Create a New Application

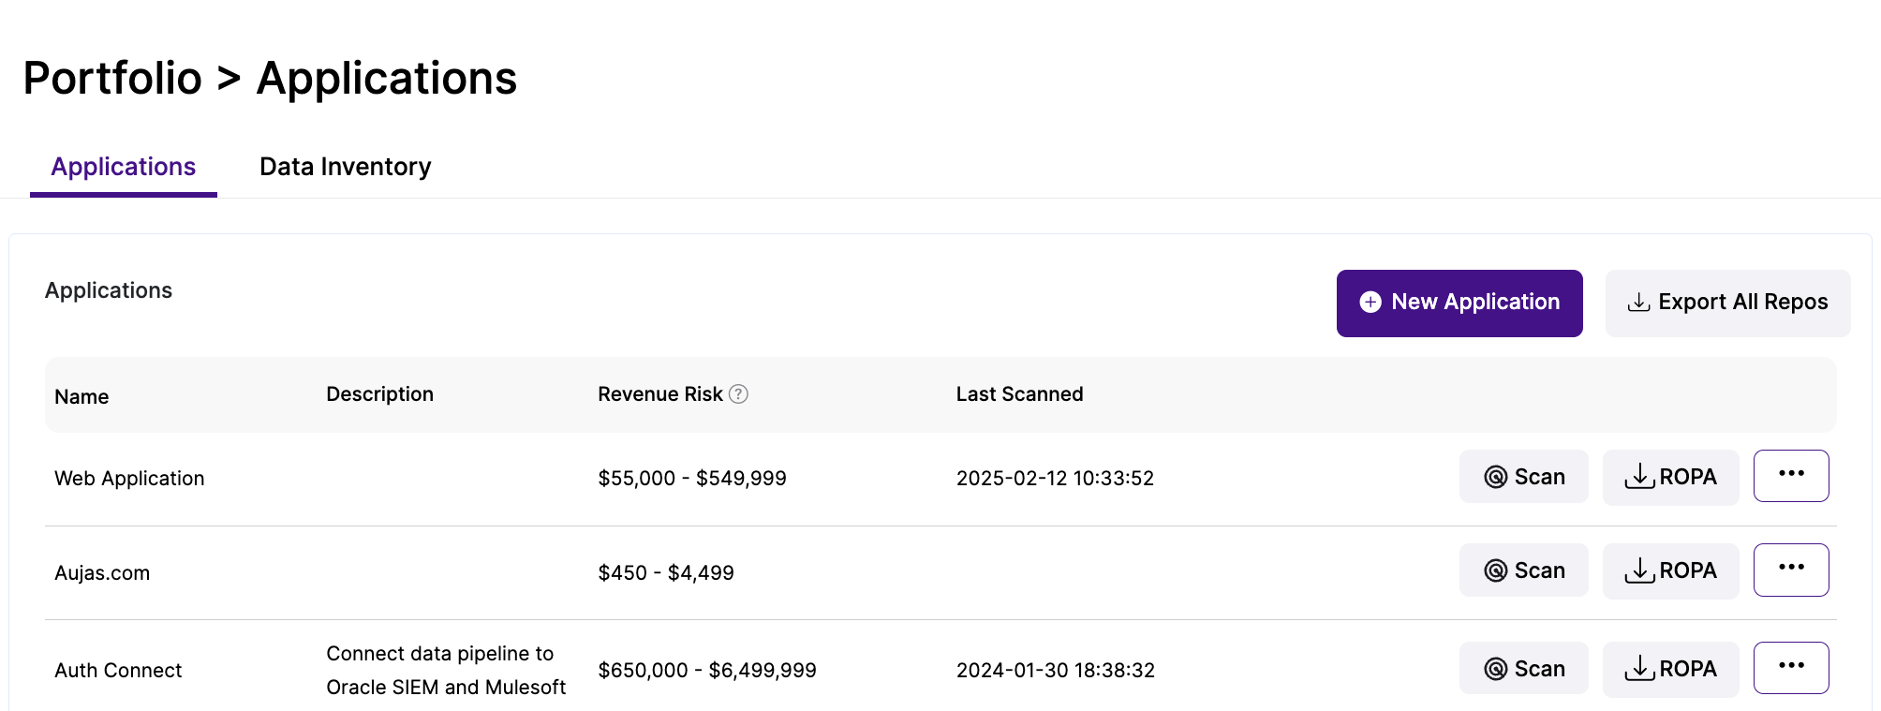[x=1459, y=303]
